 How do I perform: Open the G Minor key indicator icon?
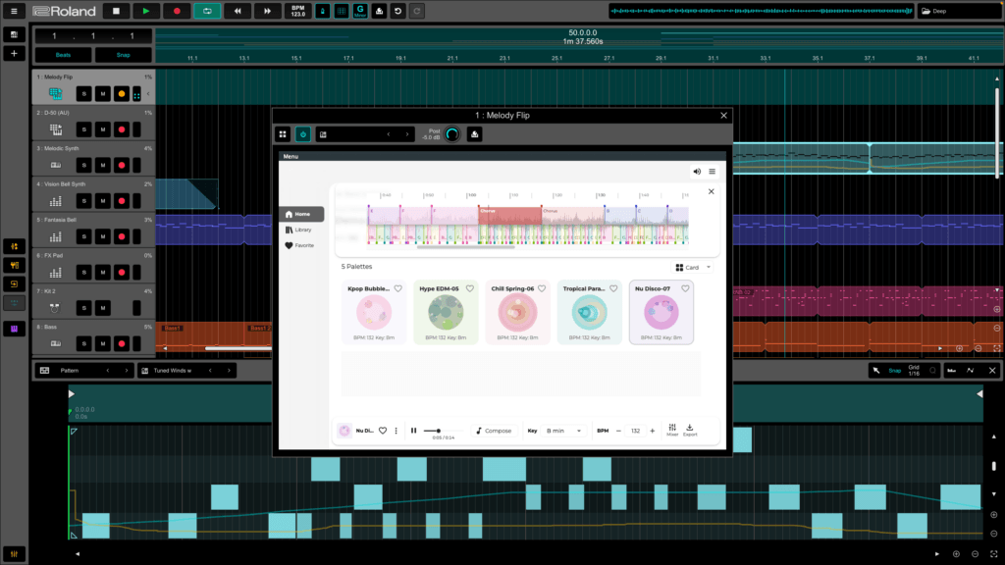point(360,11)
